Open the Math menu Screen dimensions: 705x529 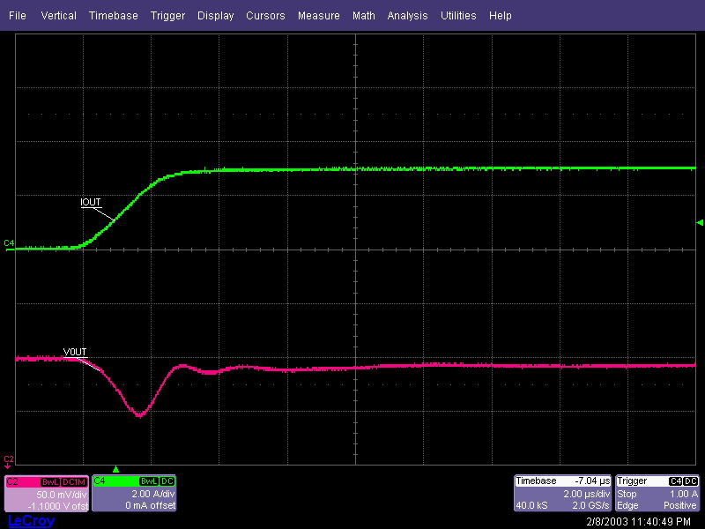tap(363, 16)
